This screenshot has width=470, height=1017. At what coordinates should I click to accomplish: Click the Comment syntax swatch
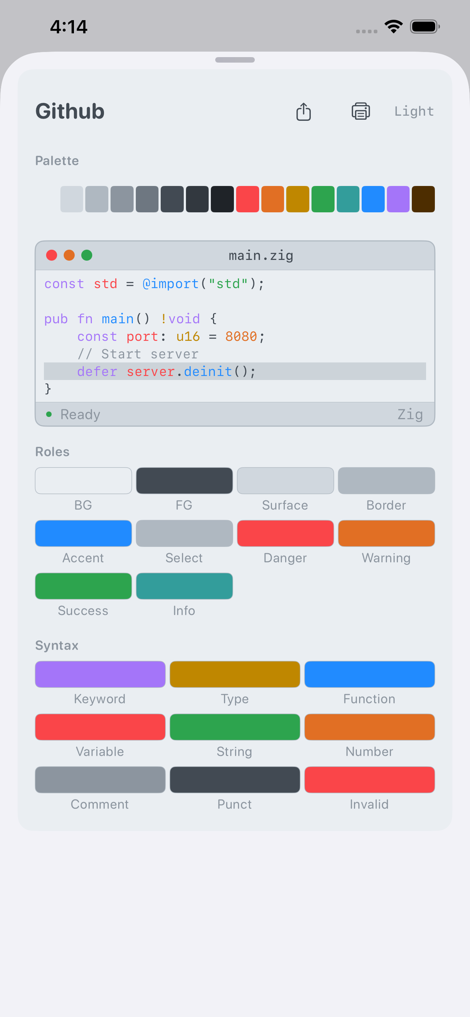click(x=100, y=780)
